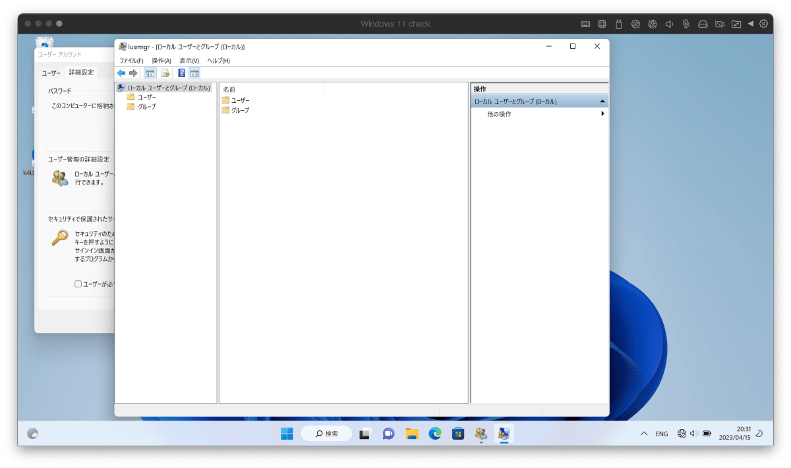Click the lusrmgr taskbar icon
Image resolution: width=791 pixels, height=468 pixels.
coord(504,434)
